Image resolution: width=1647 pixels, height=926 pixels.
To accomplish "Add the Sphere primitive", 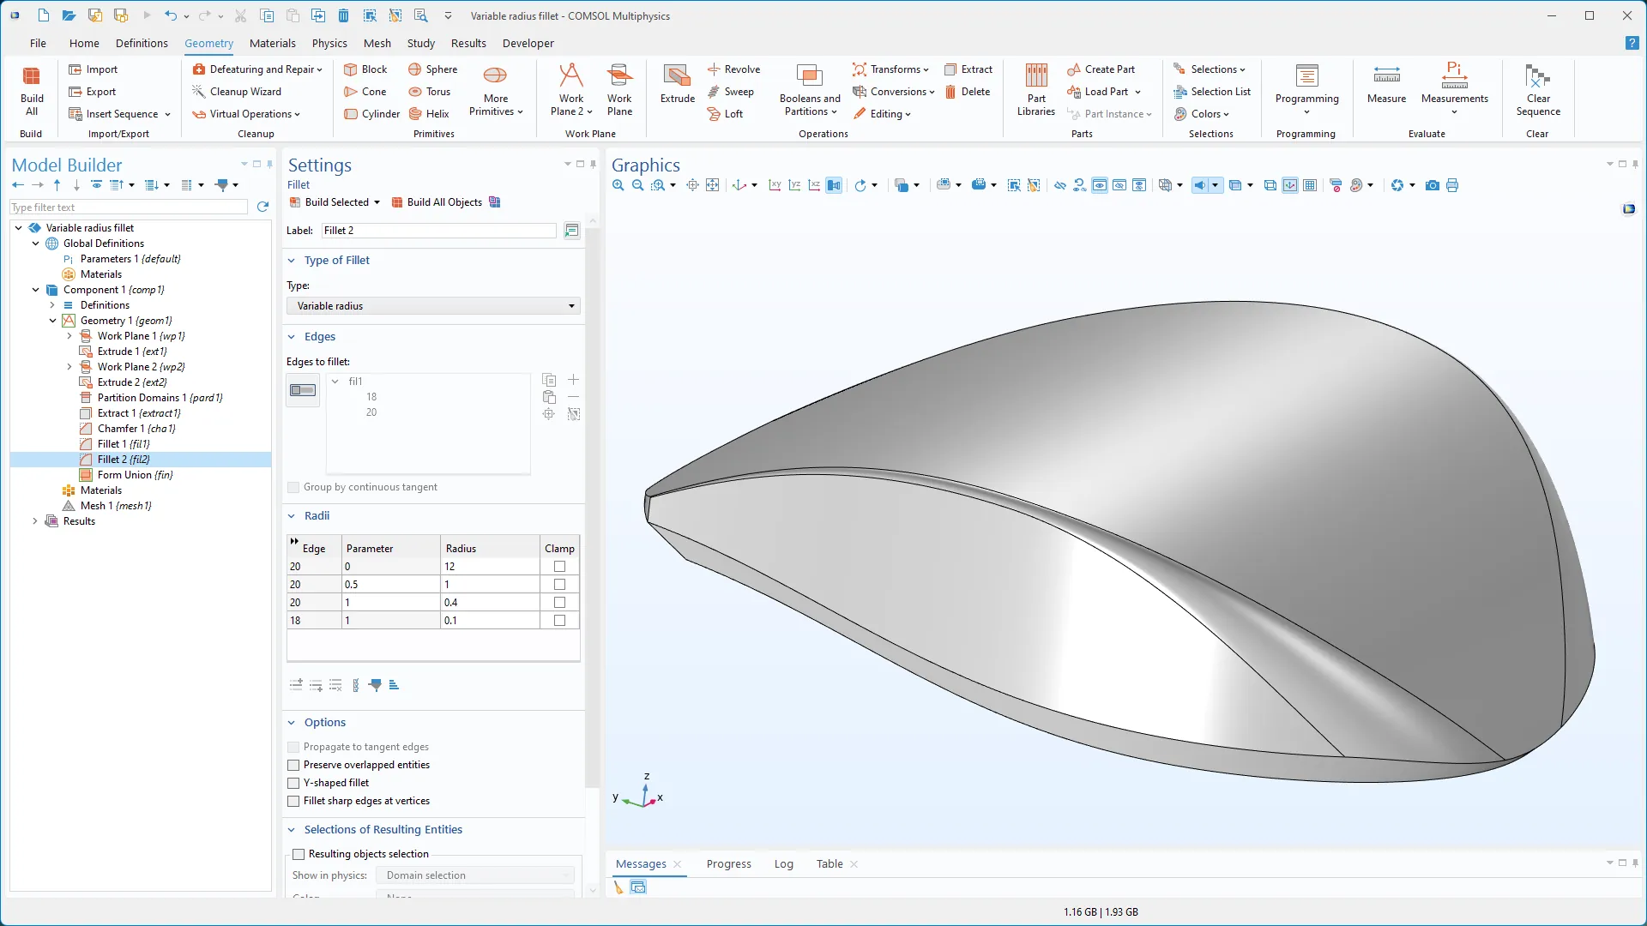I will (432, 69).
